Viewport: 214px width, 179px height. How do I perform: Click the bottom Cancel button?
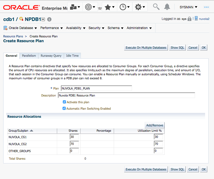(x=193, y=169)
